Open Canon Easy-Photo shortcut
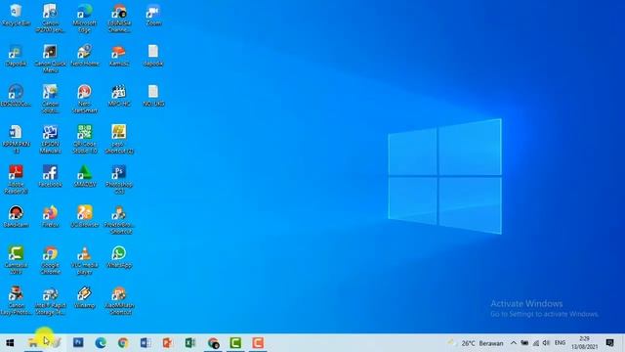The width and height of the screenshot is (625, 352). point(16,300)
